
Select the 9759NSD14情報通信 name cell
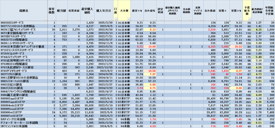24,64
